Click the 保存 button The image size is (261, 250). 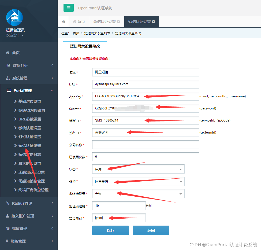tap(110, 230)
